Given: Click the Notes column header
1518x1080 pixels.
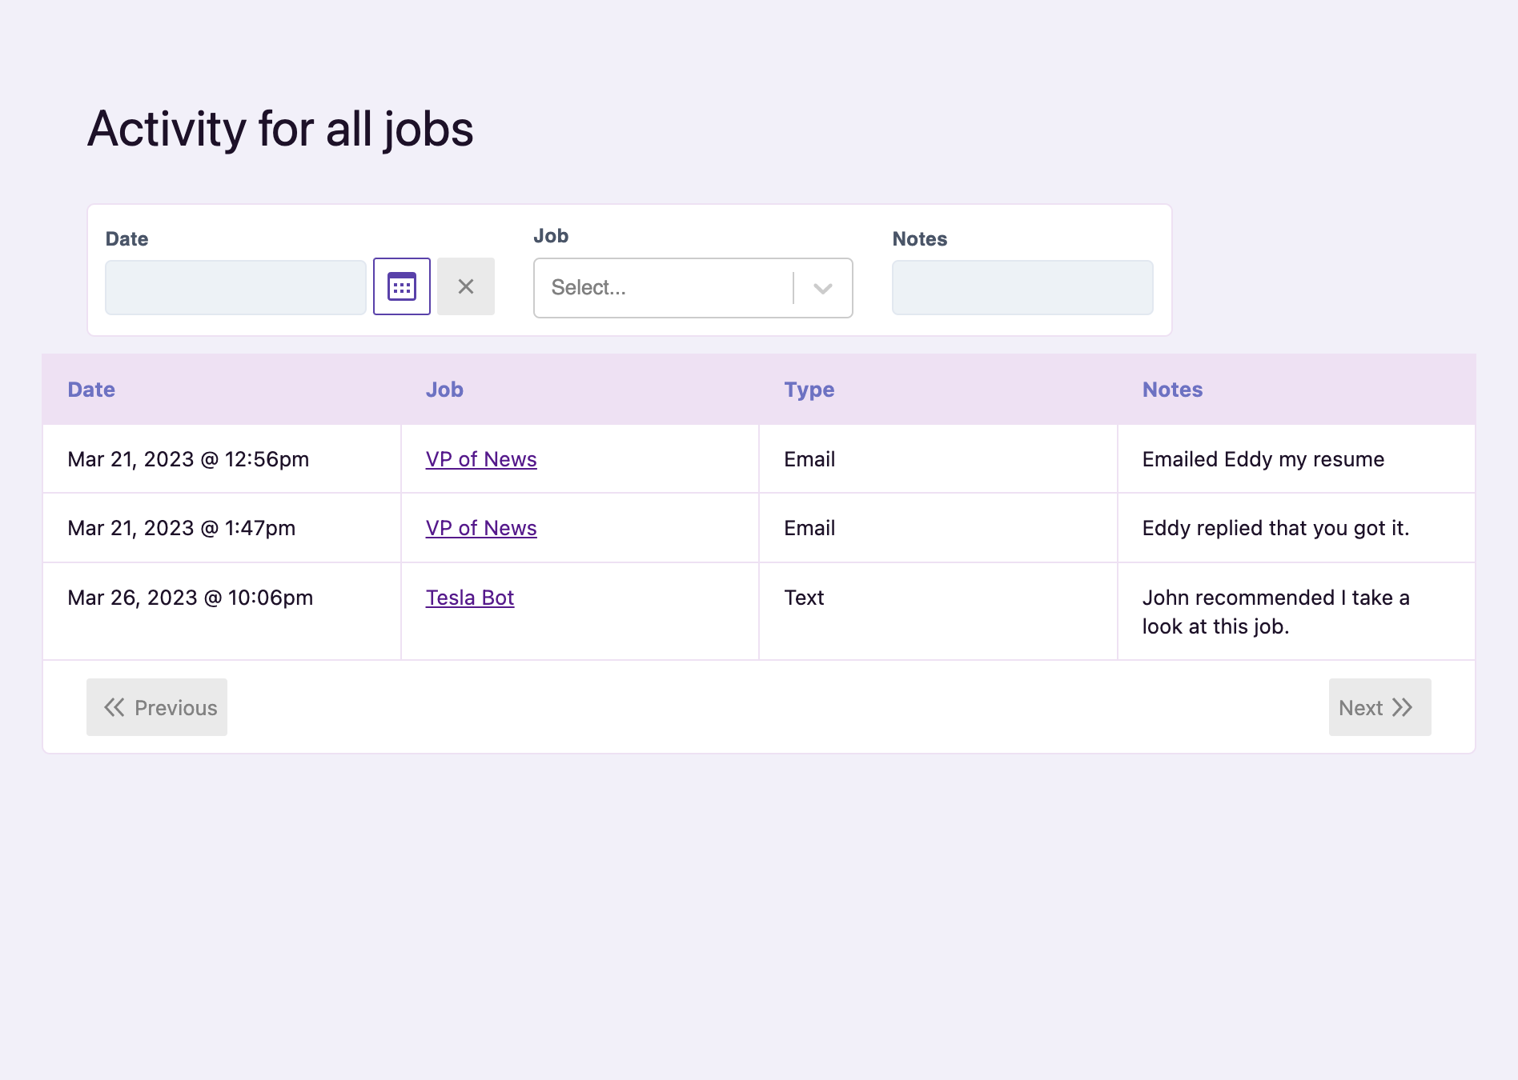Looking at the screenshot, I should (x=1171, y=390).
